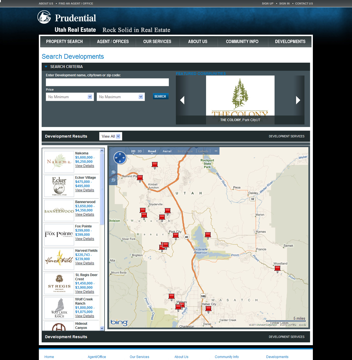Click the Search button
The width and height of the screenshot is (352, 360).
(x=160, y=97)
